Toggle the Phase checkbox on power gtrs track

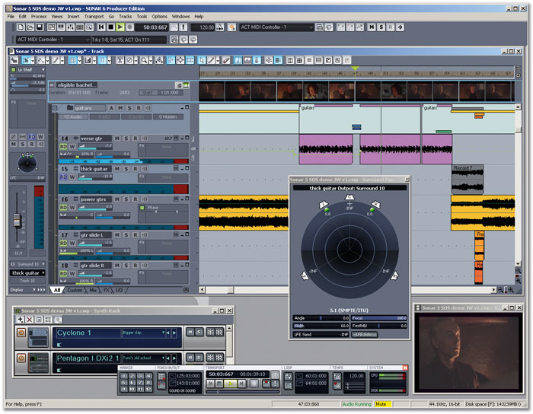142,208
